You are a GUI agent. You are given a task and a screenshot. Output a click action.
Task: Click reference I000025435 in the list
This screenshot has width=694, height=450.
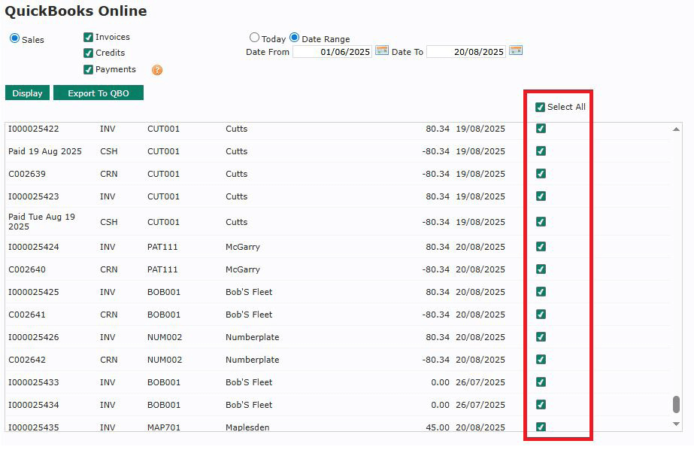point(34,427)
